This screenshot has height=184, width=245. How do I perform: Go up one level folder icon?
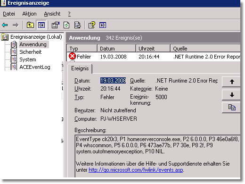point(30,25)
